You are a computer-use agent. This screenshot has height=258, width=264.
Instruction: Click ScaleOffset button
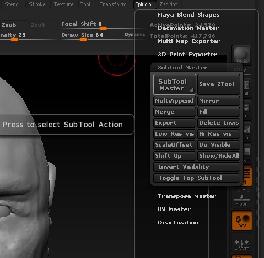pos(175,145)
